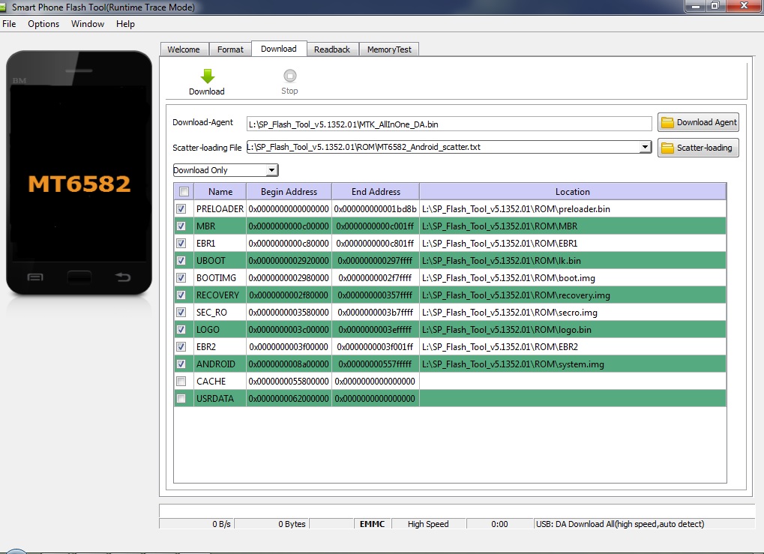Image resolution: width=764 pixels, height=554 pixels.
Task: Uncheck the PRELOADER partition checkbox
Action: pyautogui.click(x=181, y=208)
